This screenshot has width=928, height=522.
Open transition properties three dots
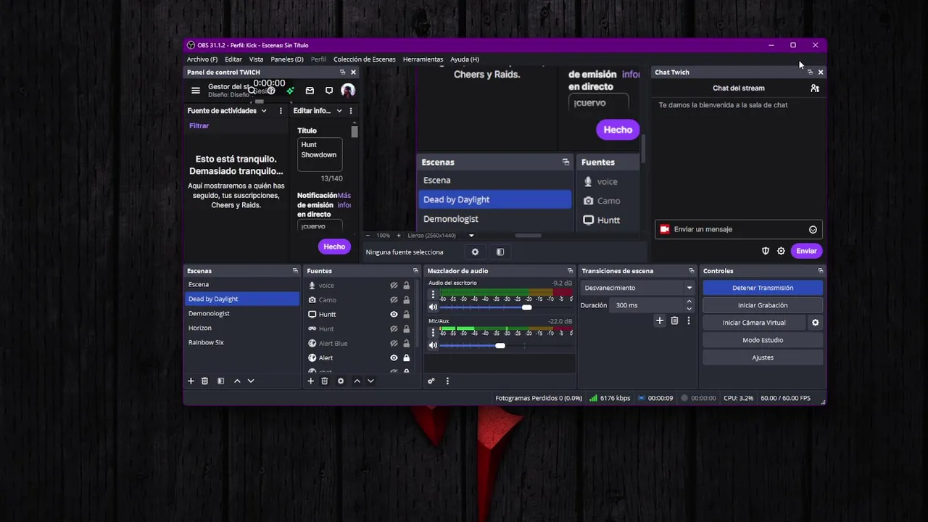(x=689, y=320)
